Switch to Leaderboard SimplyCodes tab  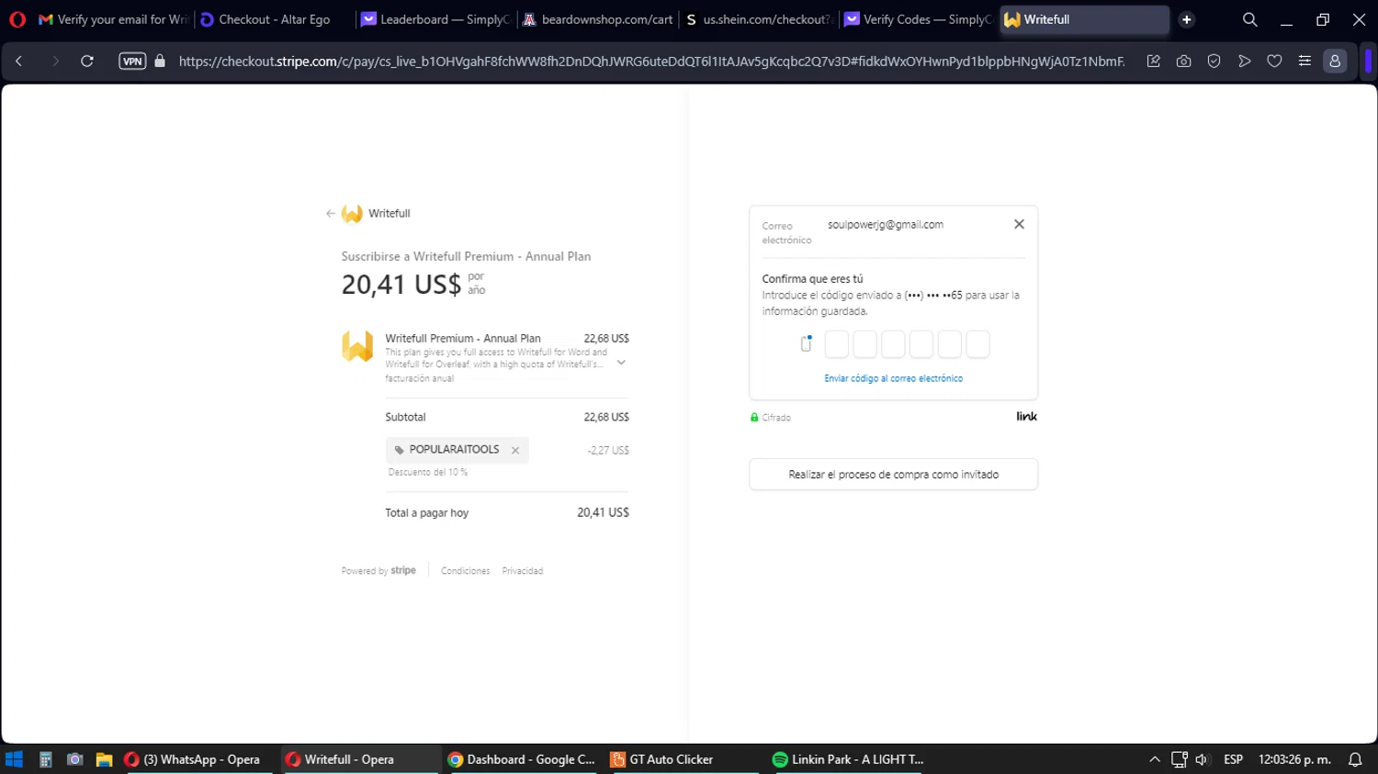coord(435,19)
